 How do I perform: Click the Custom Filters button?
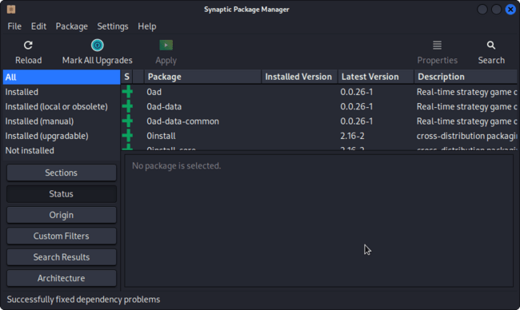pos(62,236)
